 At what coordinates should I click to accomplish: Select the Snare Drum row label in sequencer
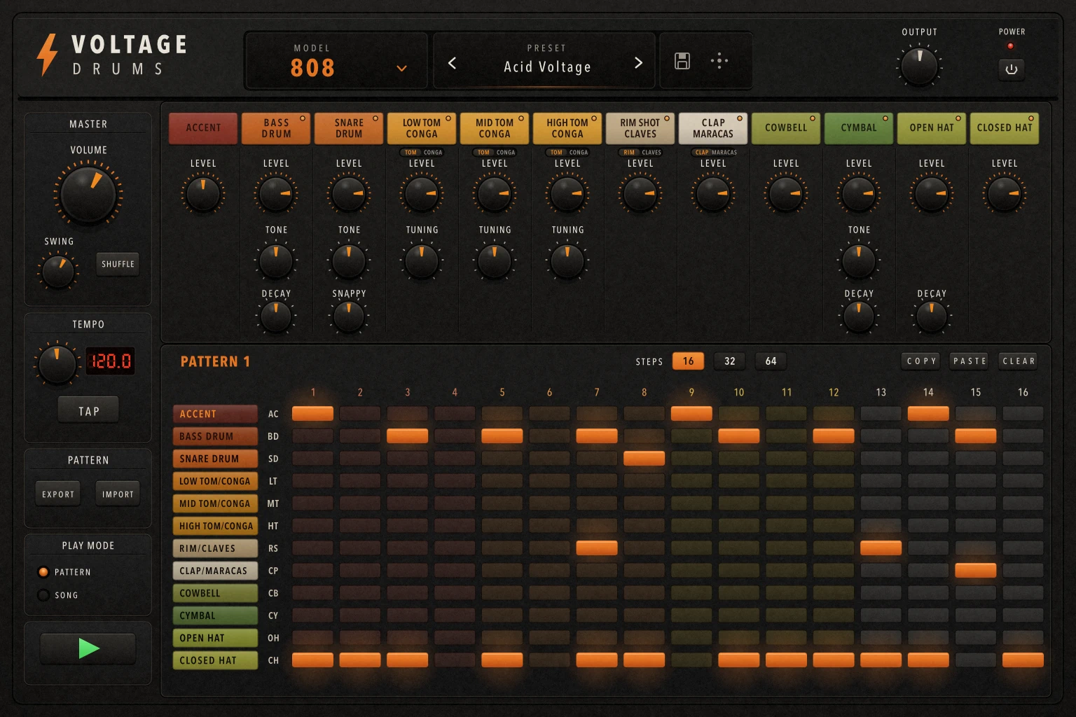(x=215, y=459)
